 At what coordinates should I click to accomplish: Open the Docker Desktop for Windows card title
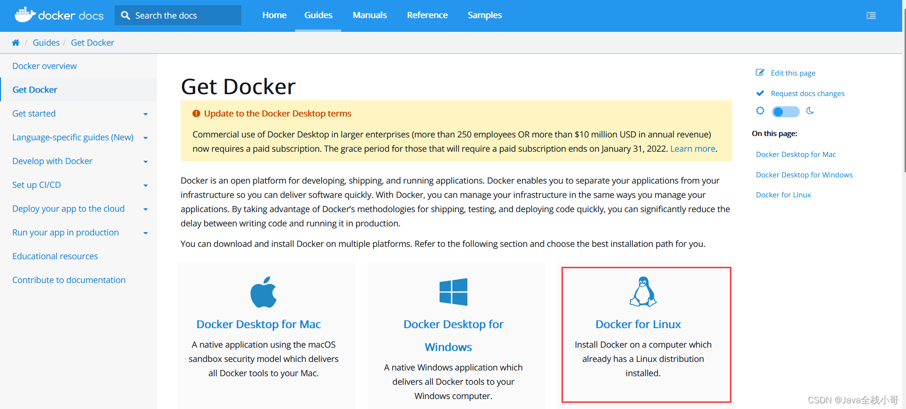point(453,336)
